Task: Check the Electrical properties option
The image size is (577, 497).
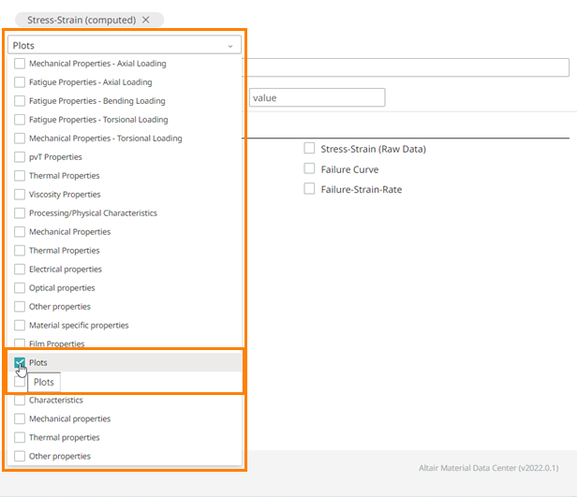Action: coord(20,270)
